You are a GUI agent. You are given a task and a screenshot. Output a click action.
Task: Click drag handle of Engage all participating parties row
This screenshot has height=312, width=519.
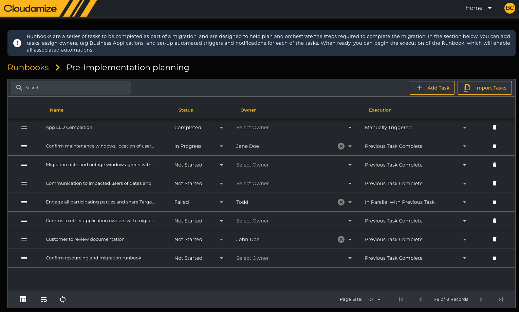pyautogui.click(x=24, y=202)
